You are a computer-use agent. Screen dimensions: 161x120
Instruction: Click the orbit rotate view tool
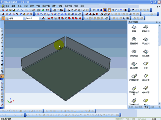(x=2, y=34)
